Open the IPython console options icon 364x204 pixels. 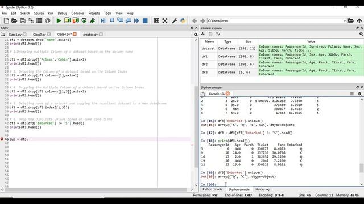pos(359,93)
